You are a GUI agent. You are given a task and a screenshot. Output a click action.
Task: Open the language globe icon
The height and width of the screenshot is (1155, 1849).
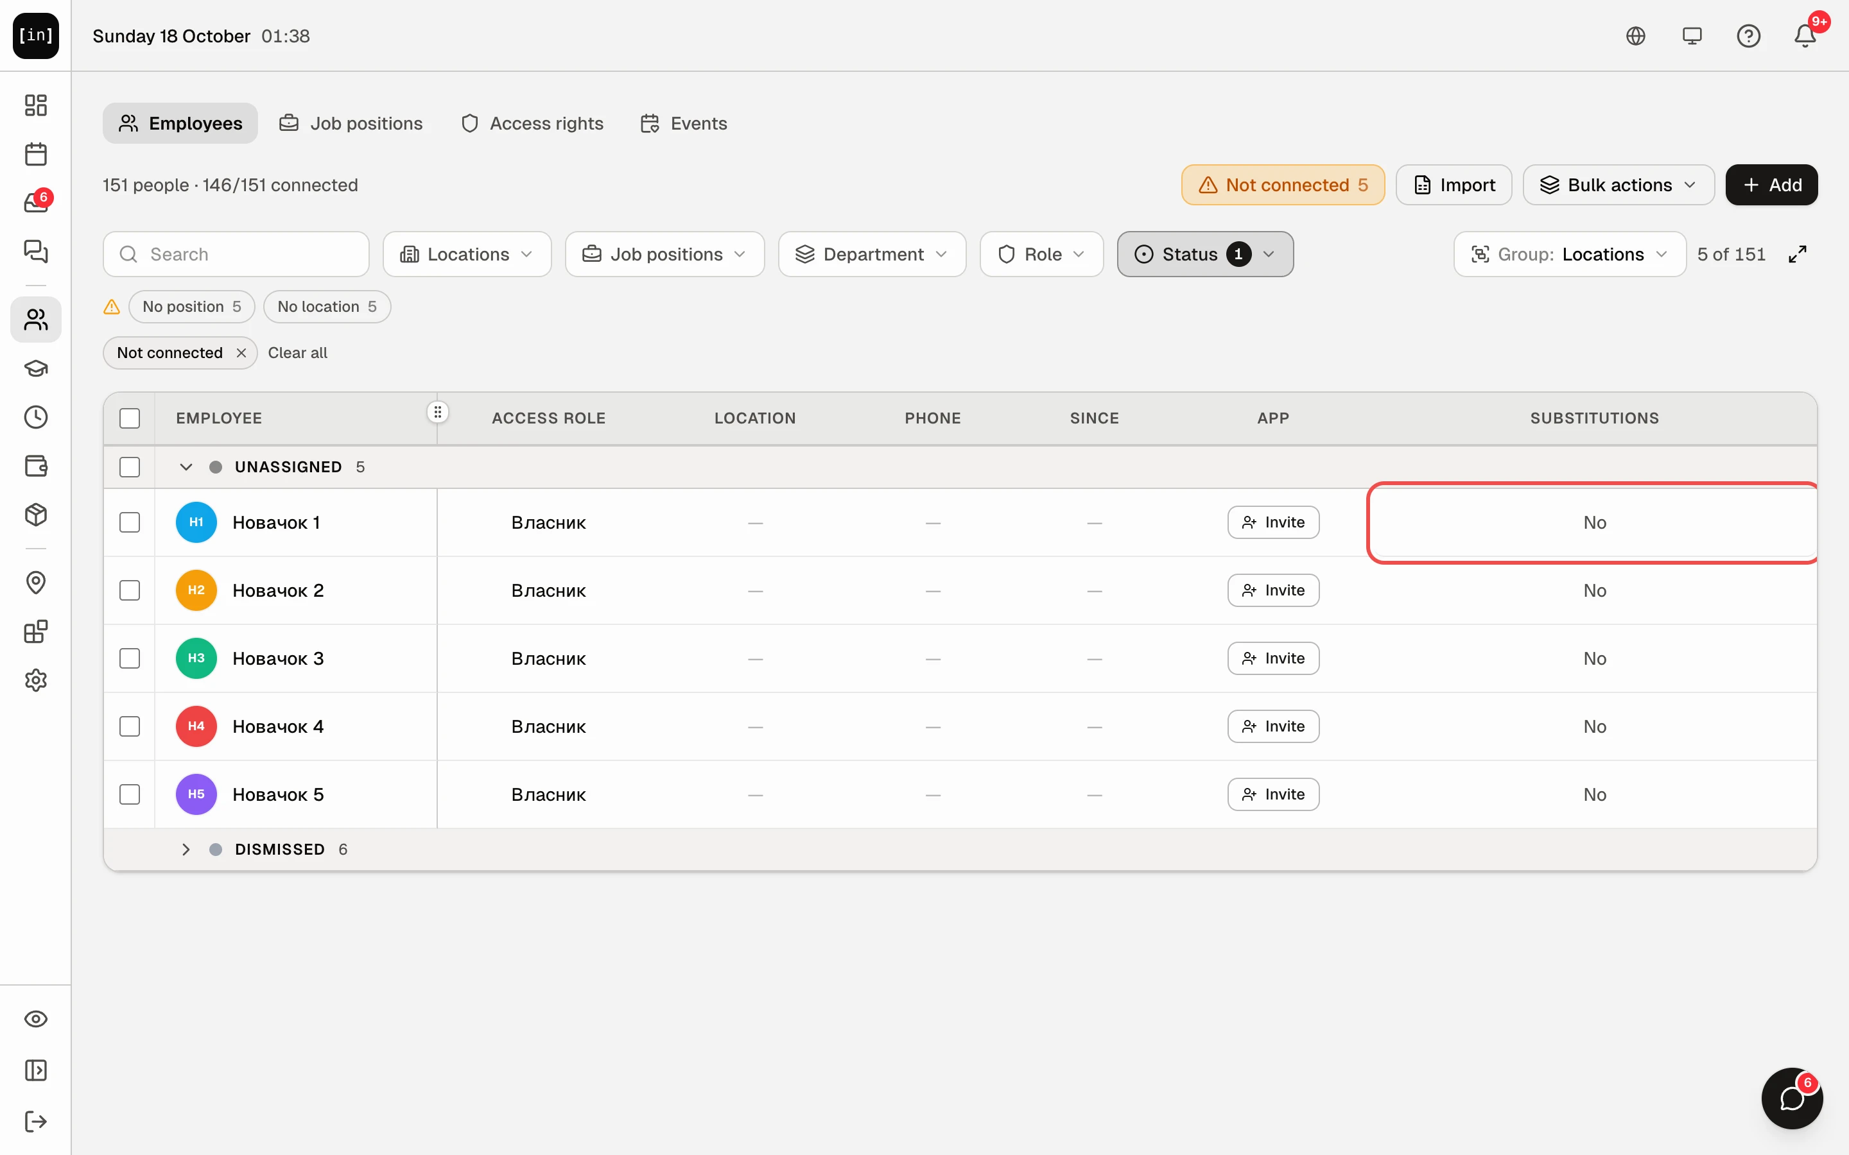[x=1636, y=36]
